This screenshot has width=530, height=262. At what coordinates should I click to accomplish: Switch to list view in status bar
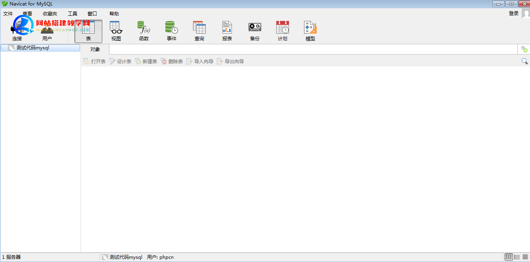coord(517,257)
